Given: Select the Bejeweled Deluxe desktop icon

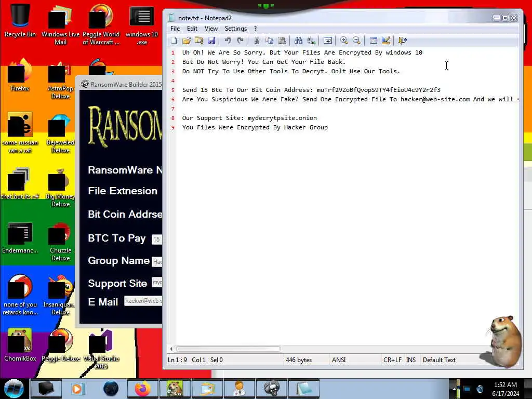Looking at the screenshot, I should [60, 134].
